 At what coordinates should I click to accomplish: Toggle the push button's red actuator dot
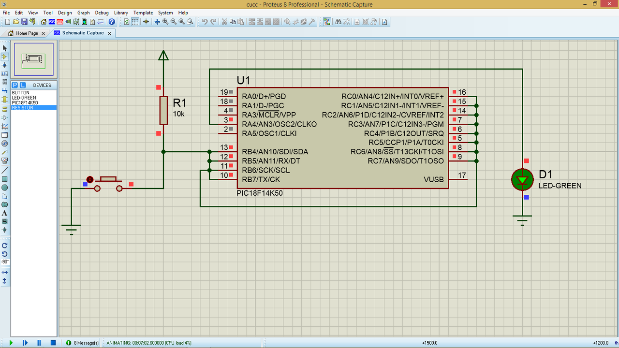89,179
